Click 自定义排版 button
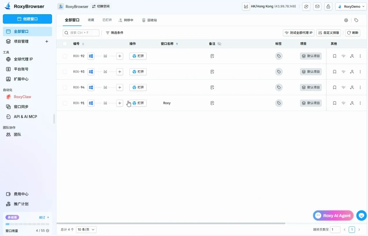 tap(329, 33)
